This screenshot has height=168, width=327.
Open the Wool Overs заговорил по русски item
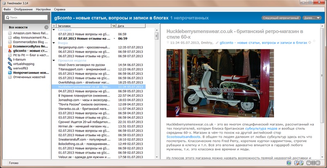[99, 65]
